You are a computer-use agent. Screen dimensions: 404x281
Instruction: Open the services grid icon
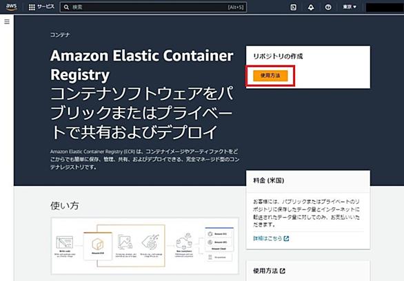(x=32, y=7)
